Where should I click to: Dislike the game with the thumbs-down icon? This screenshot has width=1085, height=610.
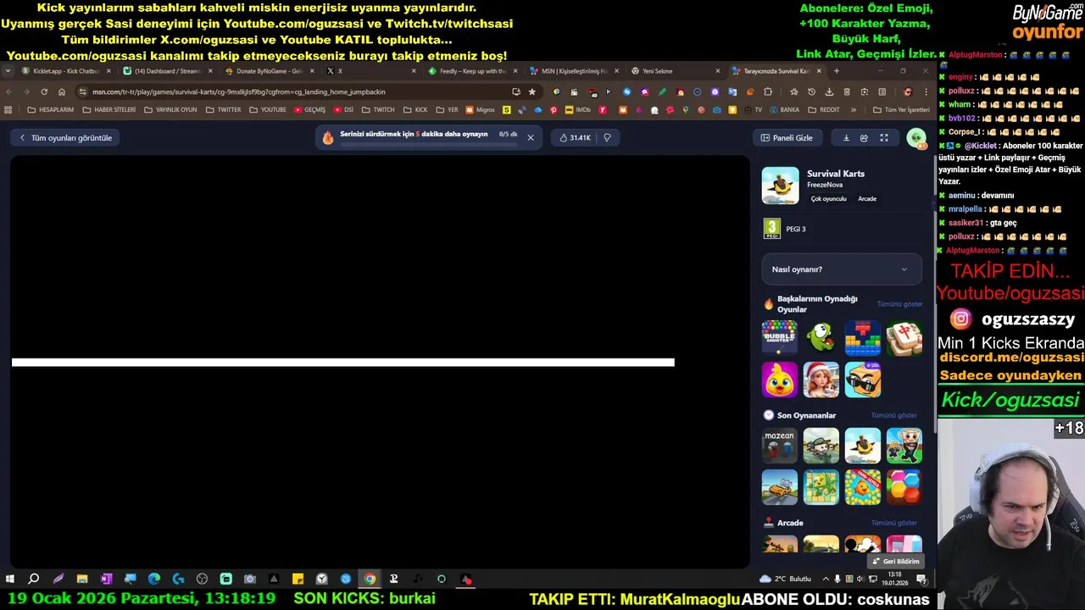click(607, 137)
